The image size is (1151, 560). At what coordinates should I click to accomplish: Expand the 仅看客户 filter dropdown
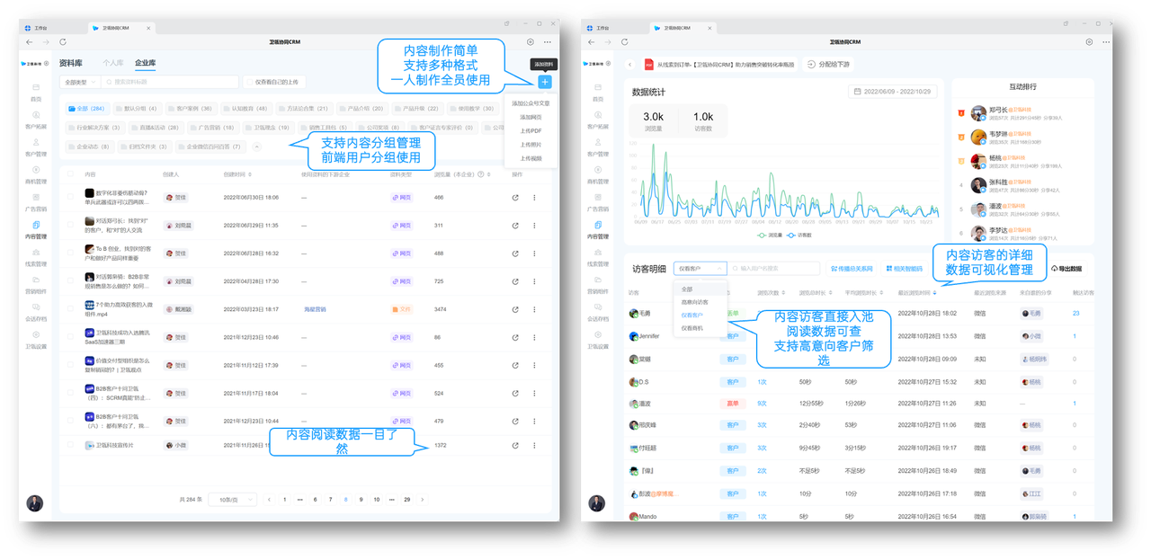(x=700, y=269)
